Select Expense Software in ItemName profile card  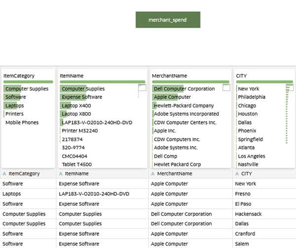point(82,97)
